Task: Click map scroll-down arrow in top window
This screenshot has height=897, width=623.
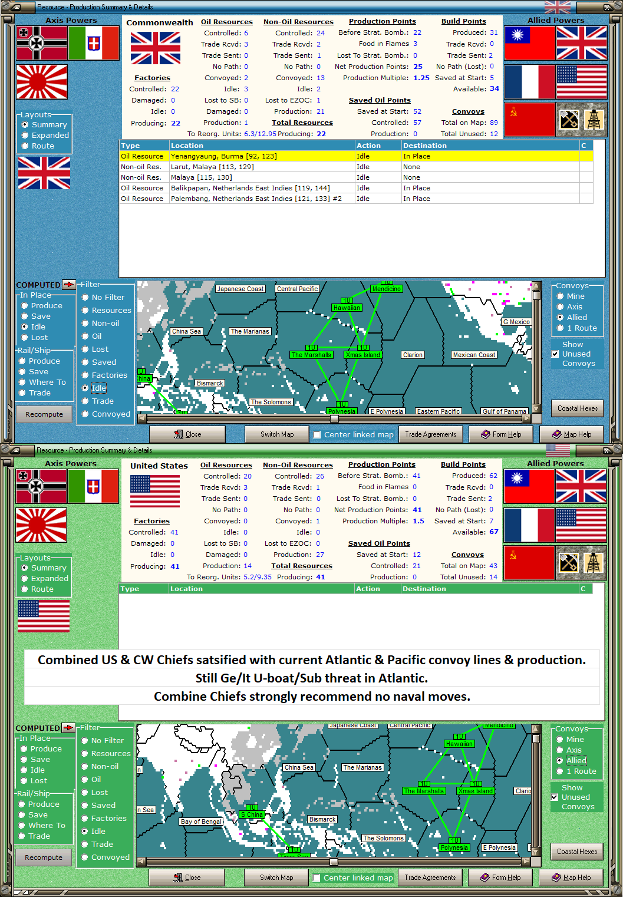Action: coord(536,408)
